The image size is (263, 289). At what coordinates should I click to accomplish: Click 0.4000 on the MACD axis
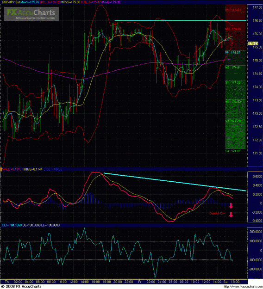coord(257,185)
